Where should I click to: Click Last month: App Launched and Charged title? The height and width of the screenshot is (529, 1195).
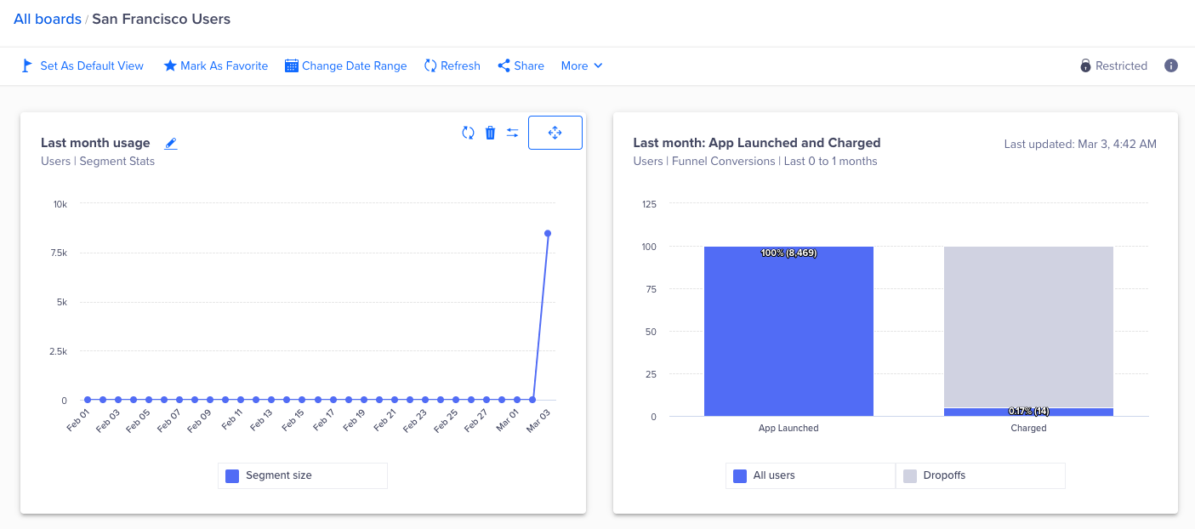click(757, 143)
